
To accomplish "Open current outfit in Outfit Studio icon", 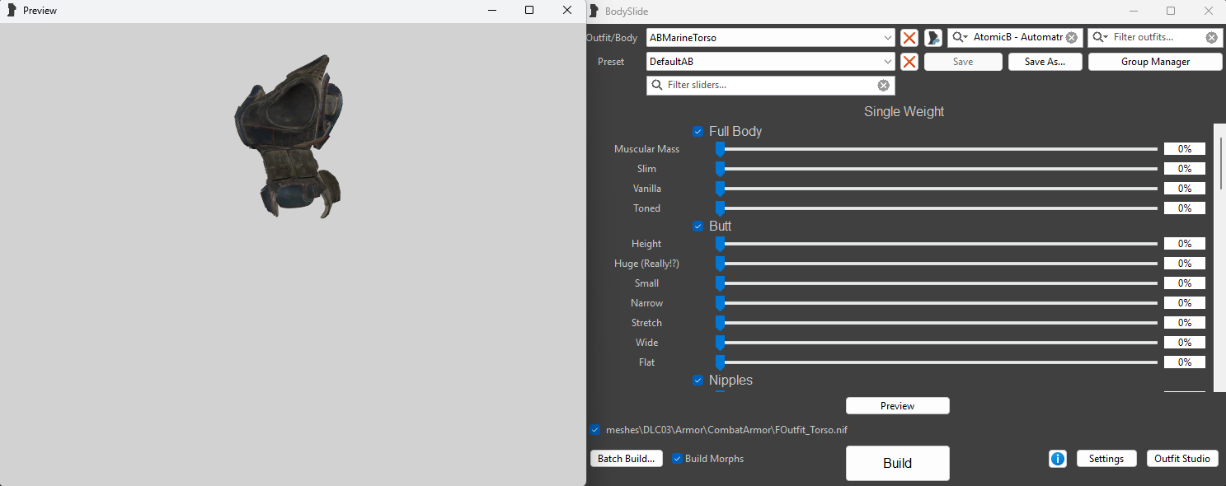I will pyautogui.click(x=932, y=38).
